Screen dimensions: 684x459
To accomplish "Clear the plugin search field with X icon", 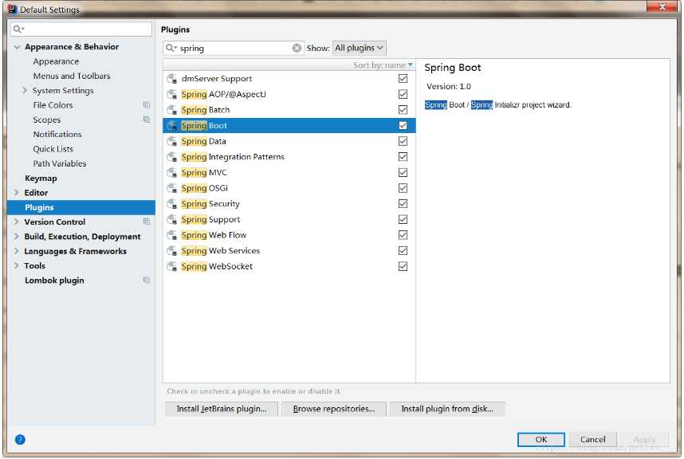I will pos(297,48).
